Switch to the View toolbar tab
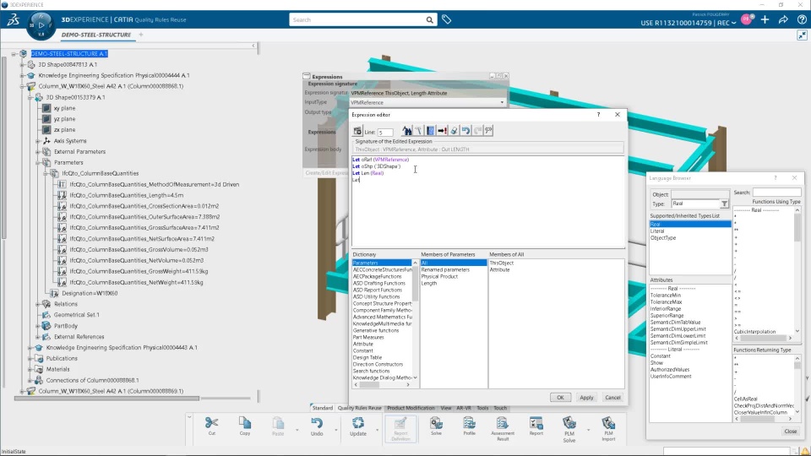The image size is (811, 456). pyautogui.click(x=446, y=408)
